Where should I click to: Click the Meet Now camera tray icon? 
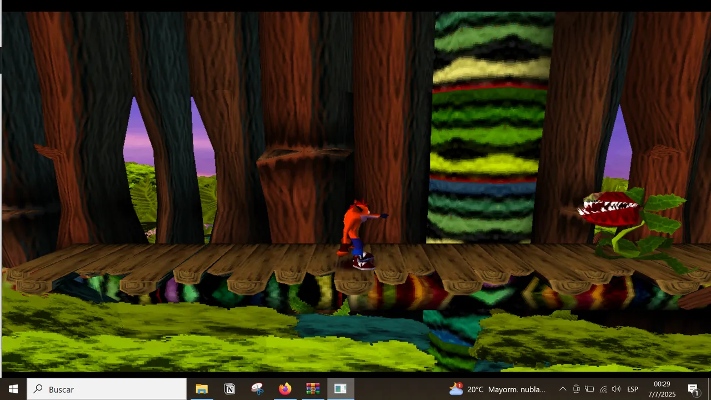click(x=577, y=389)
